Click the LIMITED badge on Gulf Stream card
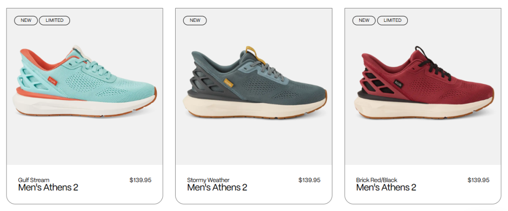The width and height of the screenshot is (508, 211). [54, 20]
